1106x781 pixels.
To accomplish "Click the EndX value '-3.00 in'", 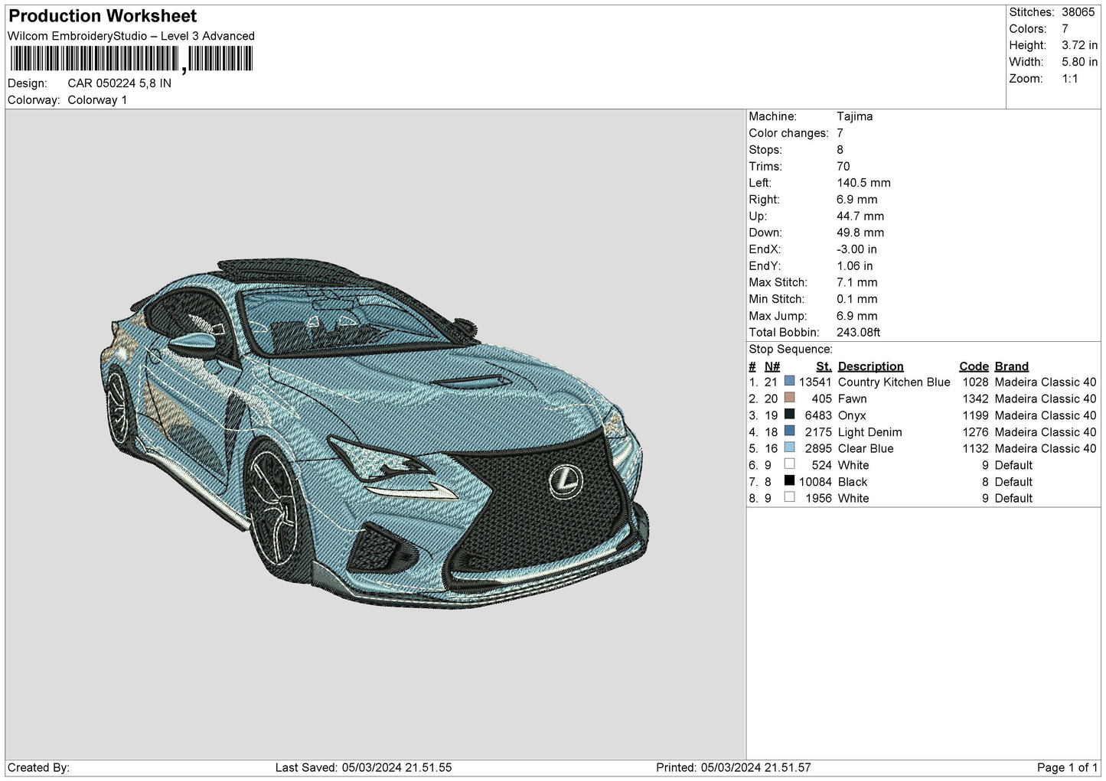I will 856,249.
